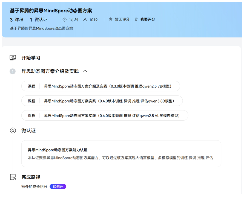Open the 昇思MindSpore动态图方案能力认证 card
The width and height of the screenshot is (244, 198).
pos(121,154)
